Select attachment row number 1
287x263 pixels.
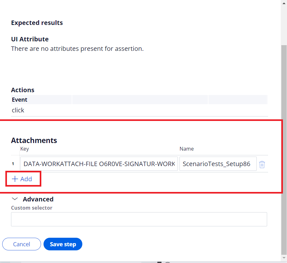(13, 164)
